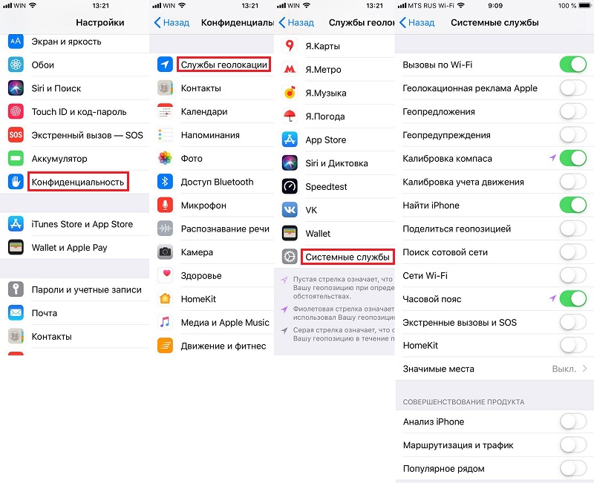Open Системные службы list entry
The image size is (594, 483).
[x=347, y=257]
